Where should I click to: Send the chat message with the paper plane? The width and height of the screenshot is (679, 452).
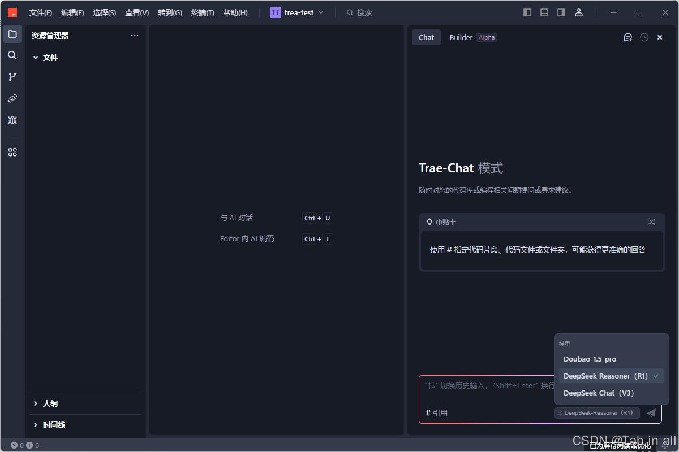pos(651,412)
